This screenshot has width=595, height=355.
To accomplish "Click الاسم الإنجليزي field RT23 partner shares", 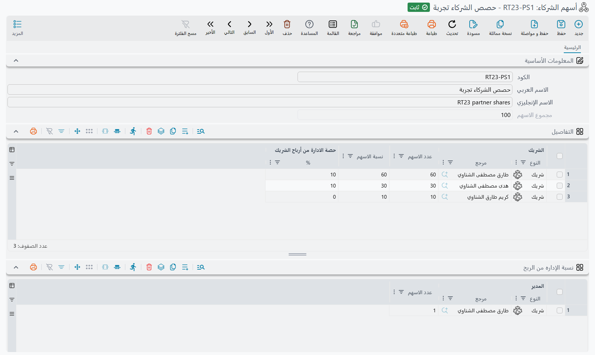I will 260,102.
